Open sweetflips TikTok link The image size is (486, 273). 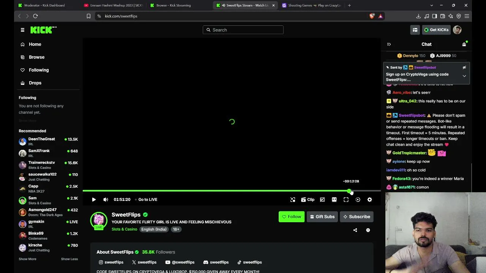click(x=249, y=262)
